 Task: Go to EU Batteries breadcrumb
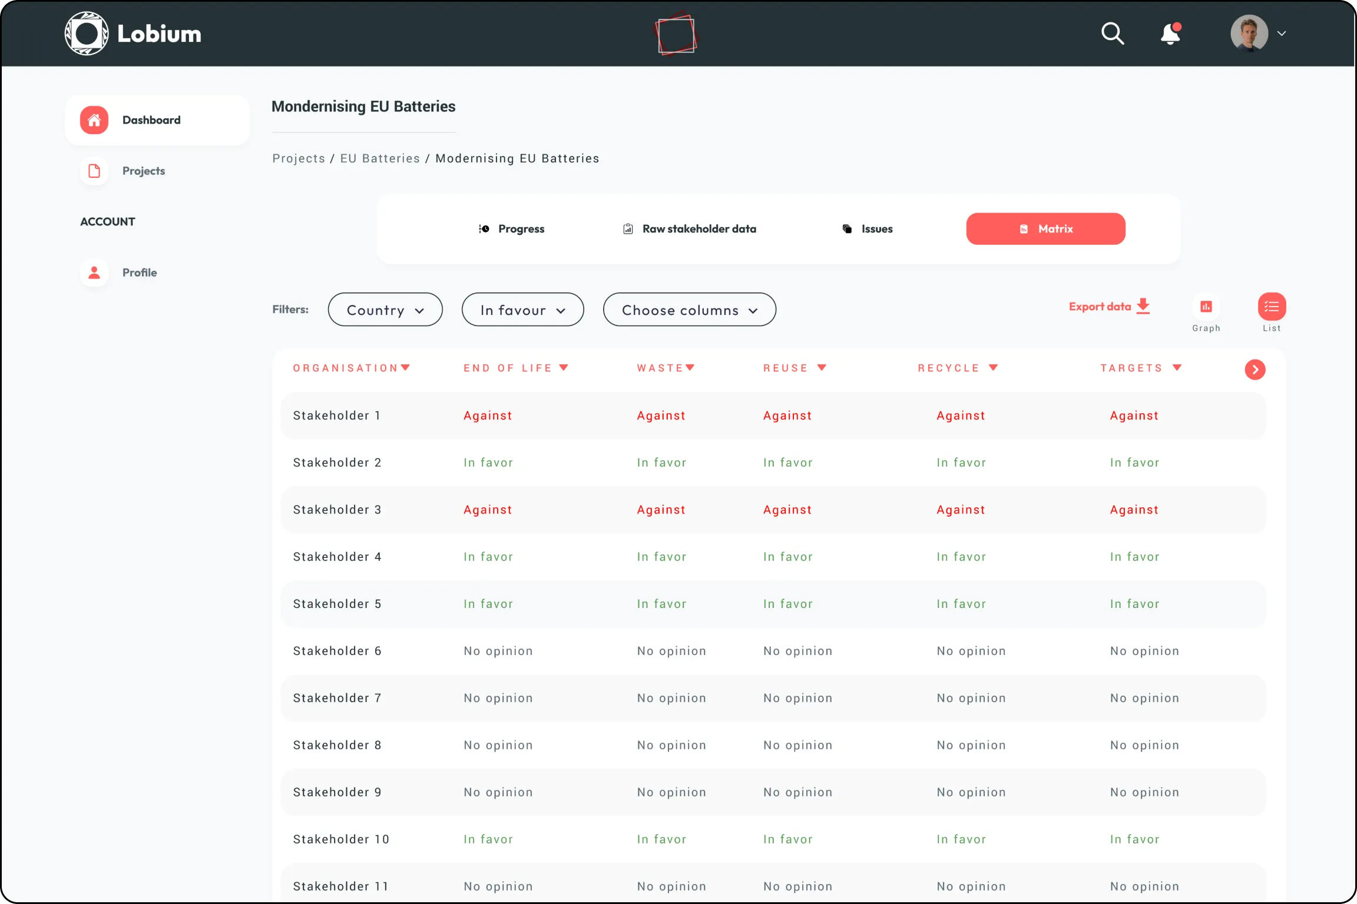pos(380,158)
